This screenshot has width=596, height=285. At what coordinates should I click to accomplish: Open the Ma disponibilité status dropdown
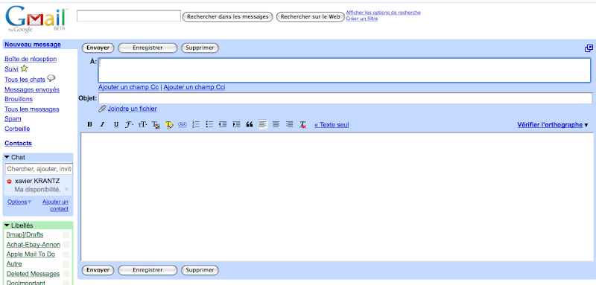pos(66,189)
